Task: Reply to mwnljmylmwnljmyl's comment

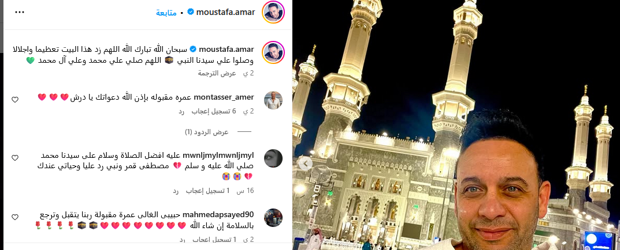Action: (175, 191)
